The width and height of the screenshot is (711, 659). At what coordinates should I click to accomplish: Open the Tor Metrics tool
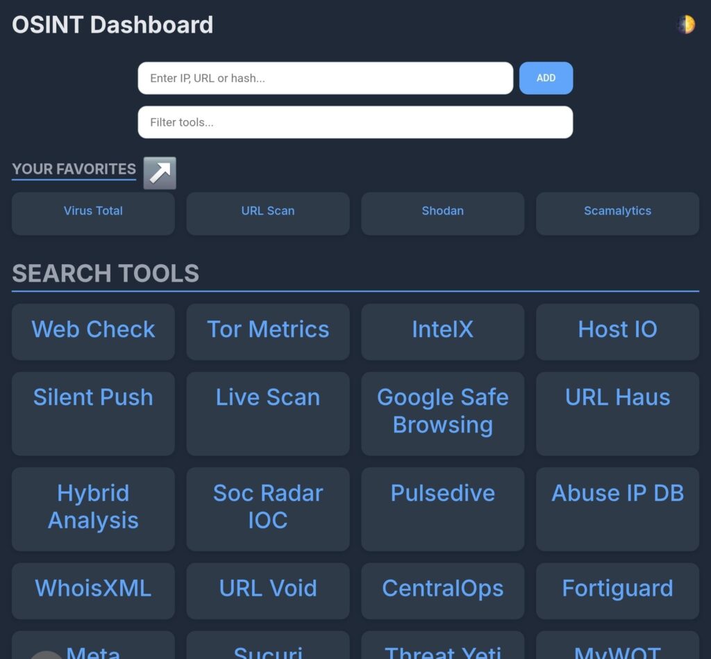tap(267, 332)
